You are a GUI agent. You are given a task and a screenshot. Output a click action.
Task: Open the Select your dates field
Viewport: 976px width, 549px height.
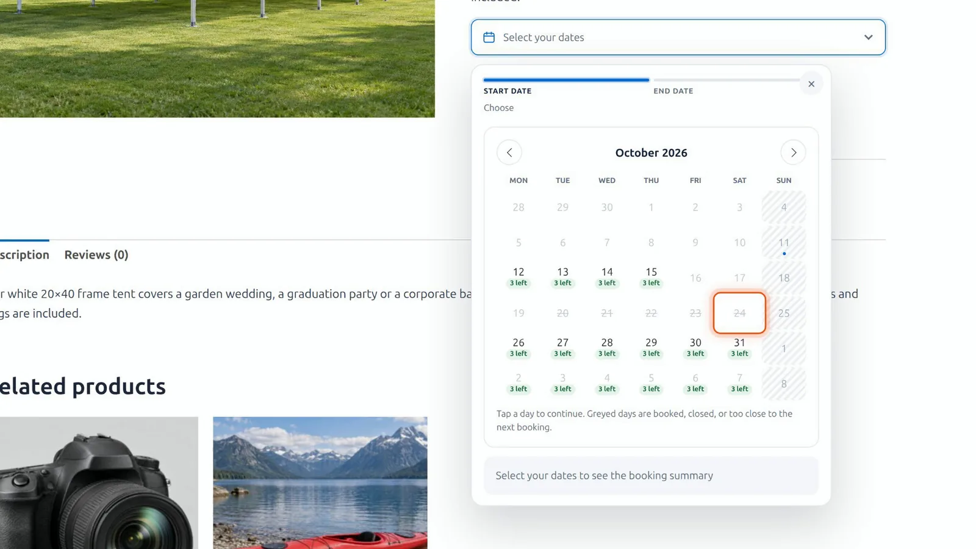678,37
